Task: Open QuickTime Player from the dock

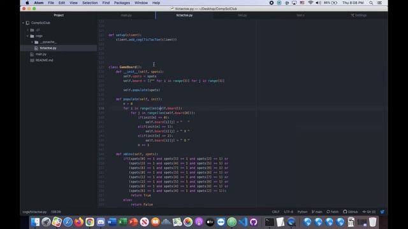Action: point(291,222)
